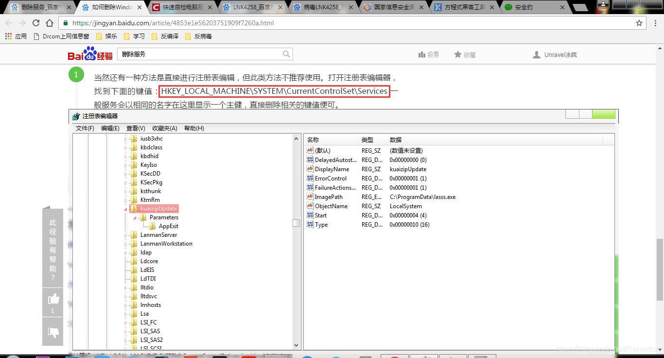
Task: Click the browser address bar URL
Action: pyautogui.click(x=173, y=23)
